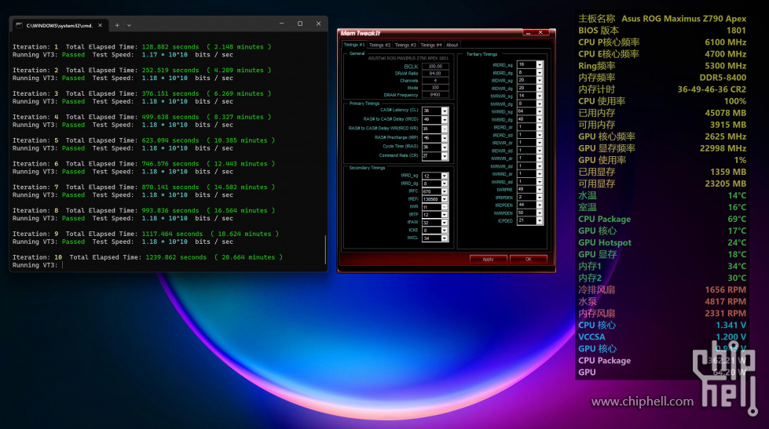The height and width of the screenshot is (429, 769).
Task: Open the Command Rate (CR) dropdown
Action: 445,156
